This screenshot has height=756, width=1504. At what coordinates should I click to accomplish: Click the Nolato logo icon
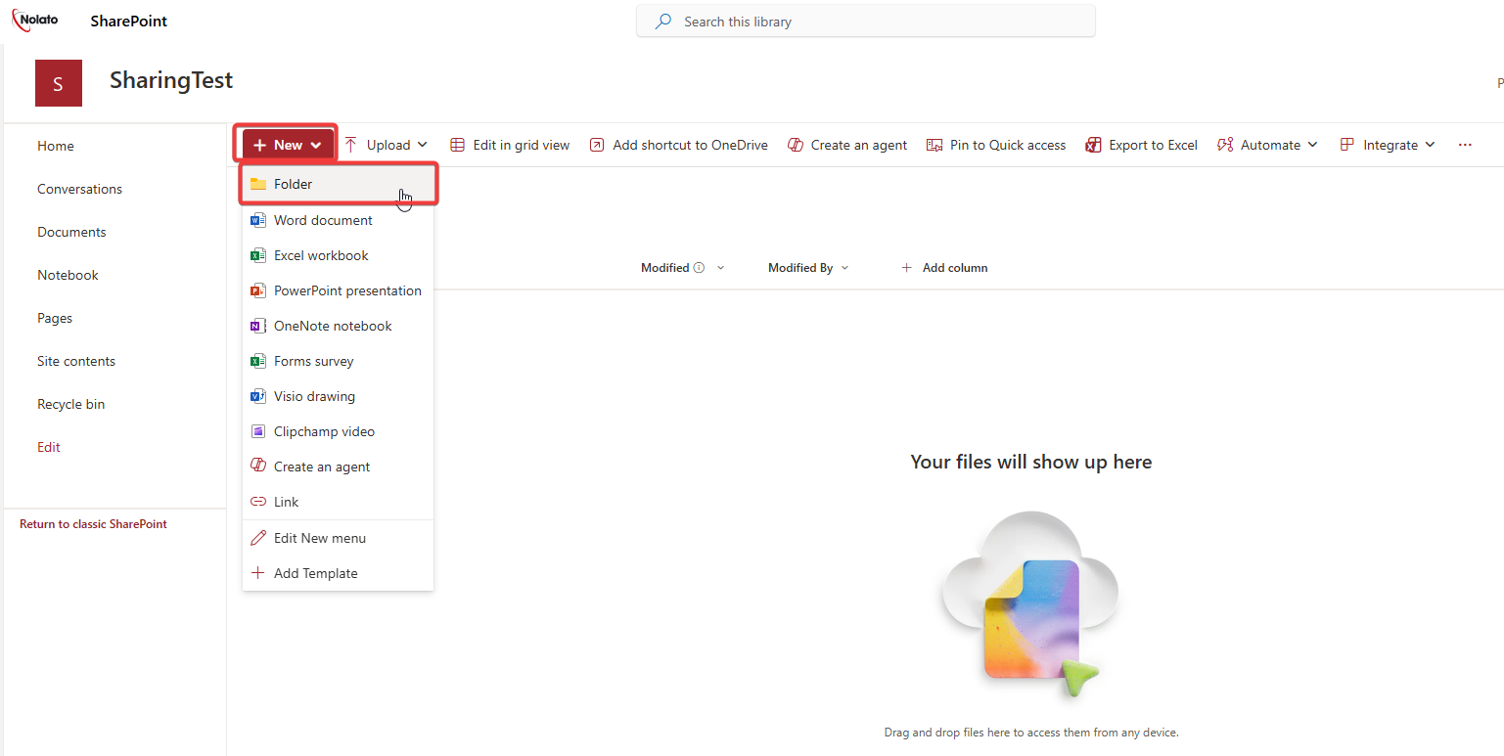(35, 20)
